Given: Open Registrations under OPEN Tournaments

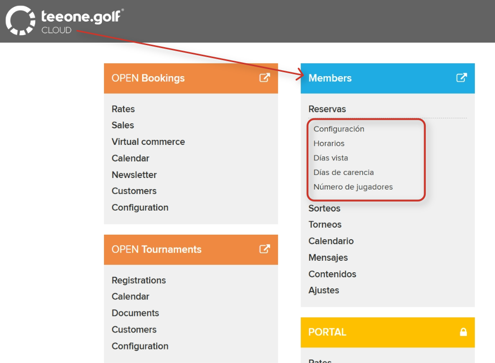Looking at the screenshot, I should click(x=139, y=280).
